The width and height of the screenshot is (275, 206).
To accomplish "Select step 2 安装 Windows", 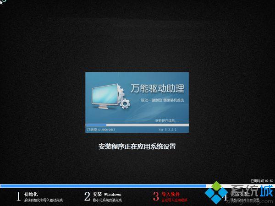I will coord(107,194).
